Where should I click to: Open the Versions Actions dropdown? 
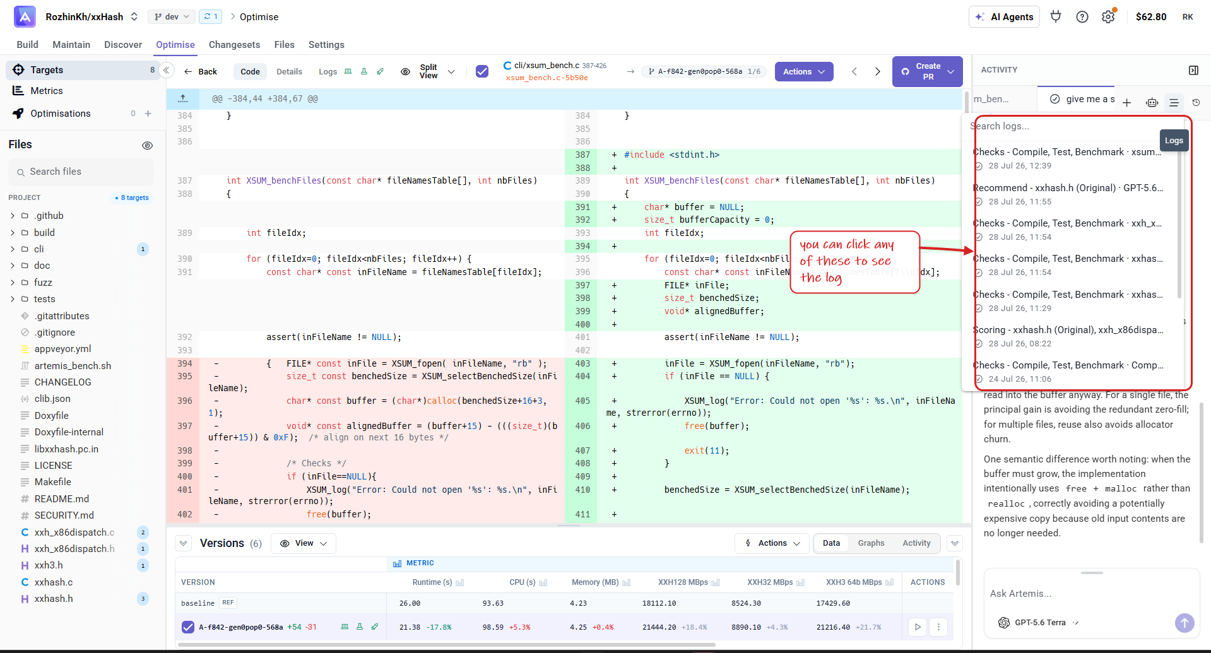(772, 543)
